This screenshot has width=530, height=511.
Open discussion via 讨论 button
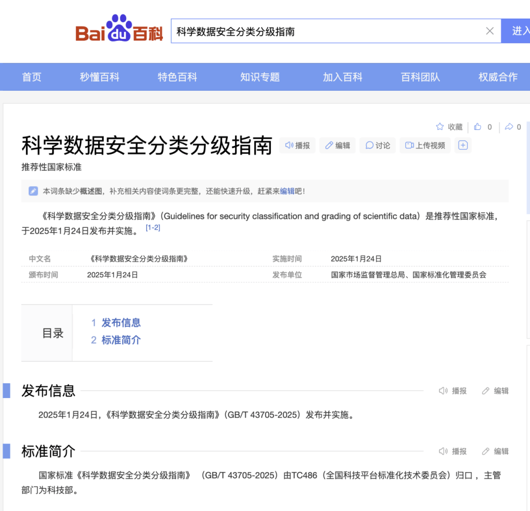(x=378, y=145)
